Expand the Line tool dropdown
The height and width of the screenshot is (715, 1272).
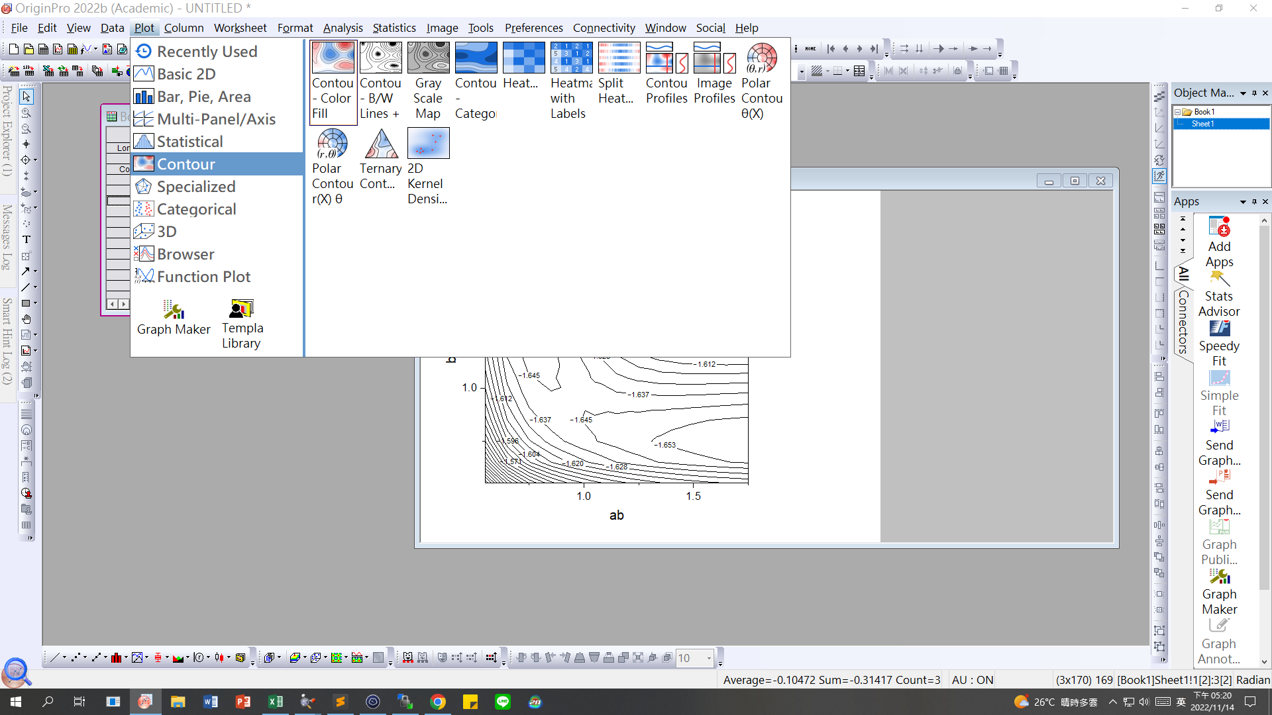(36, 287)
